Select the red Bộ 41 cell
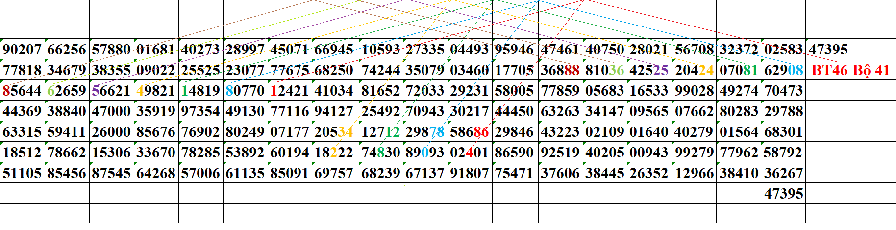 871,70
